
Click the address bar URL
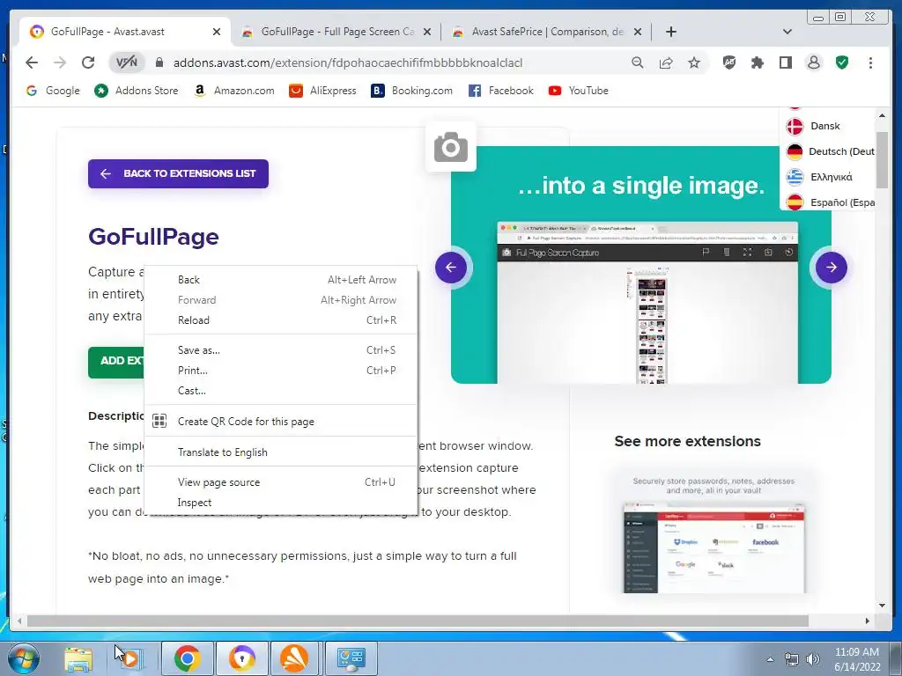click(347, 62)
